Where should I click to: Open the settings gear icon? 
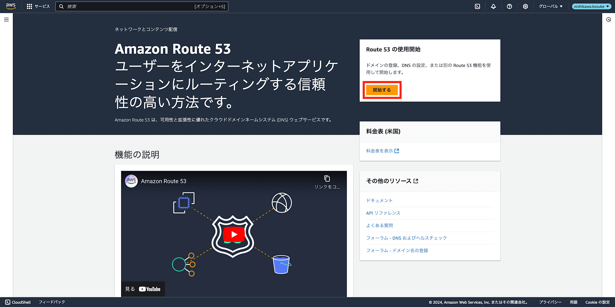click(525, 6)
